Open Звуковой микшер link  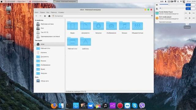166,22
